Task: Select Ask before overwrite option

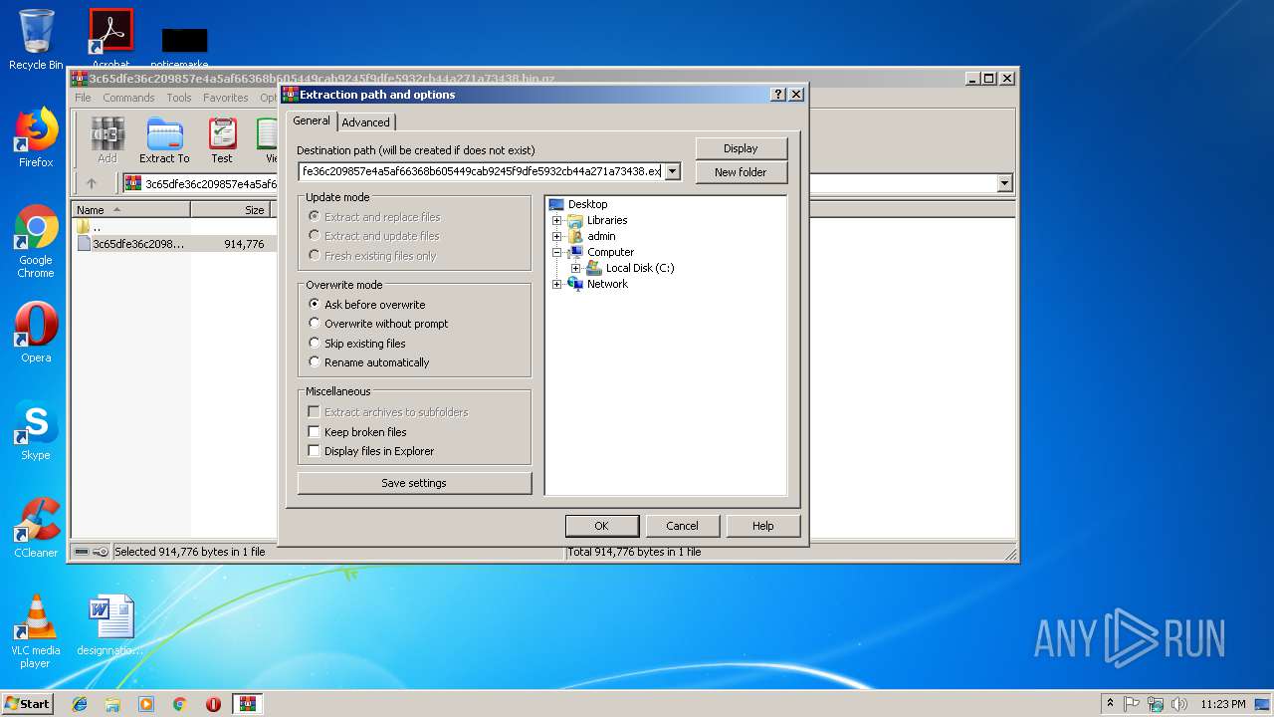Action: tap(315, 304)
